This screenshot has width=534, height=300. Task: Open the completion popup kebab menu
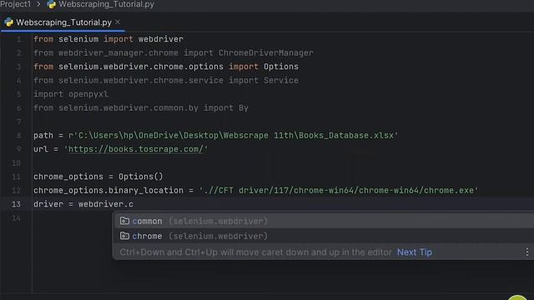pos(526,252)
